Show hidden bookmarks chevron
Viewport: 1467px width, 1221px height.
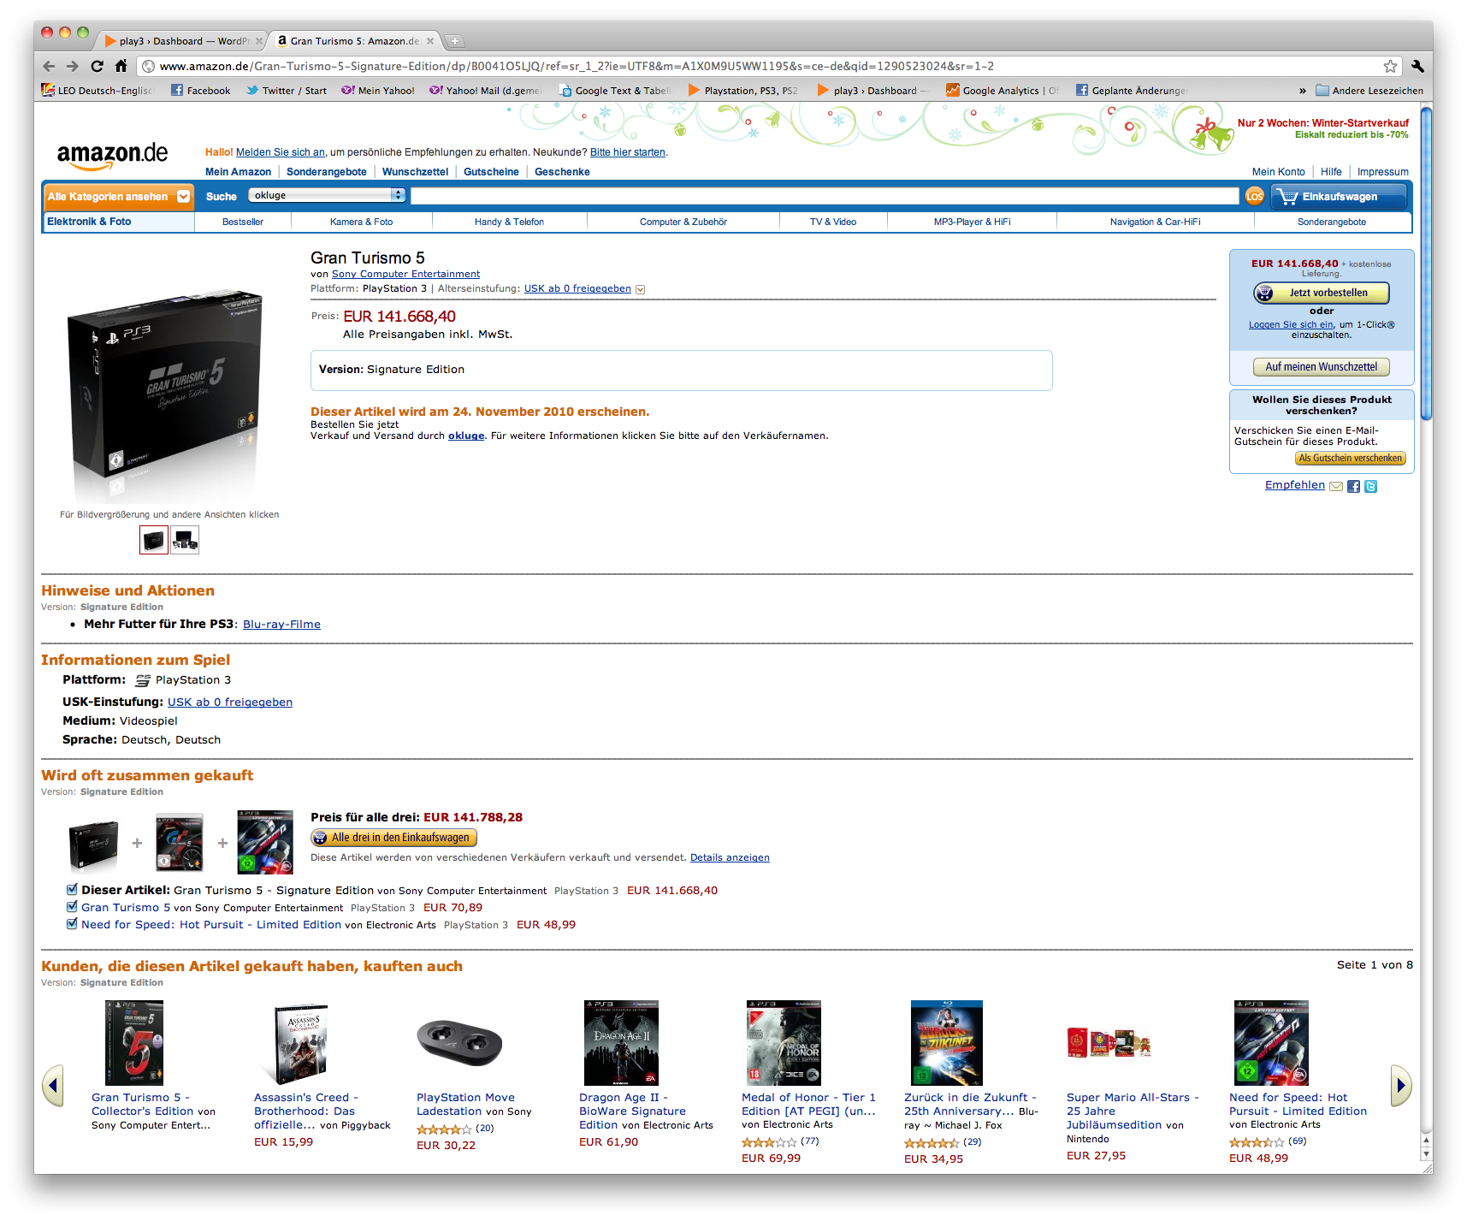click(1302, 90)
